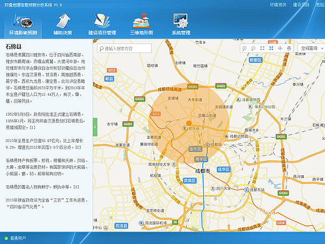This screenshot has height=244, width=325.
Task: Click the 成都市 city label on map
Action: 202,171
